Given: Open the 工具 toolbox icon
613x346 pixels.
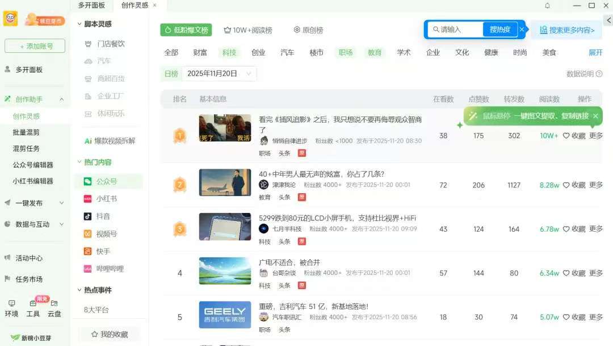Looking at the screenshot, I should (33, 303).
